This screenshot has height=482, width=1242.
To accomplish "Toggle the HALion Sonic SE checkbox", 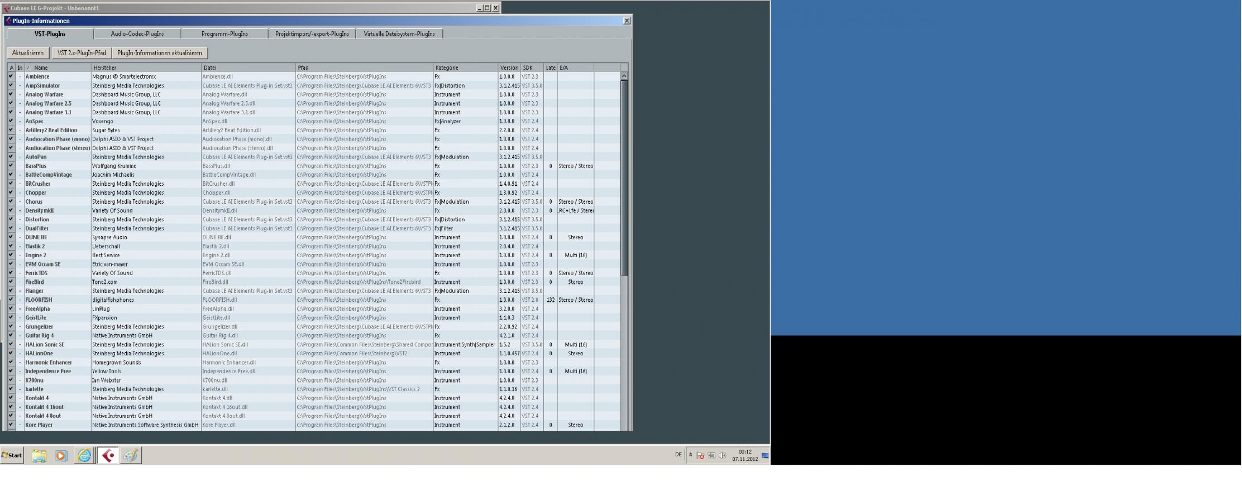I will click(11, 344).
